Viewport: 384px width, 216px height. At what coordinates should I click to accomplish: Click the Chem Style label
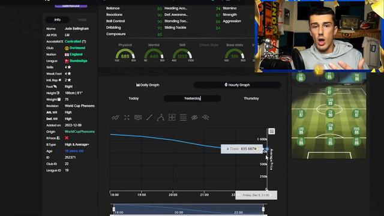(209, 45)
